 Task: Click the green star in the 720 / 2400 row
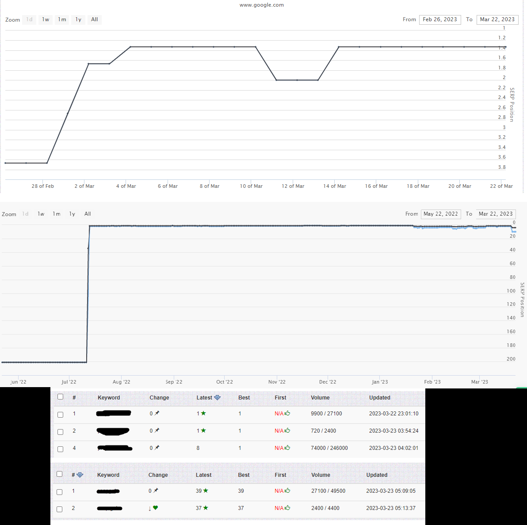[203, 430]
